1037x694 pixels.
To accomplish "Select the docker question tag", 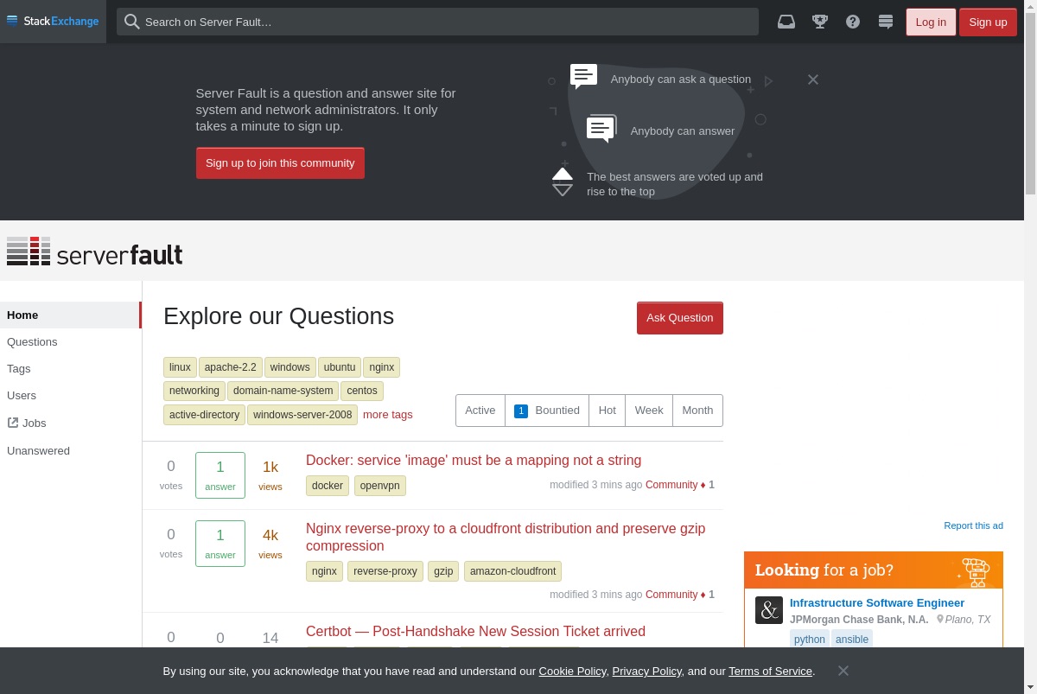I will click(x=328, y=486).
